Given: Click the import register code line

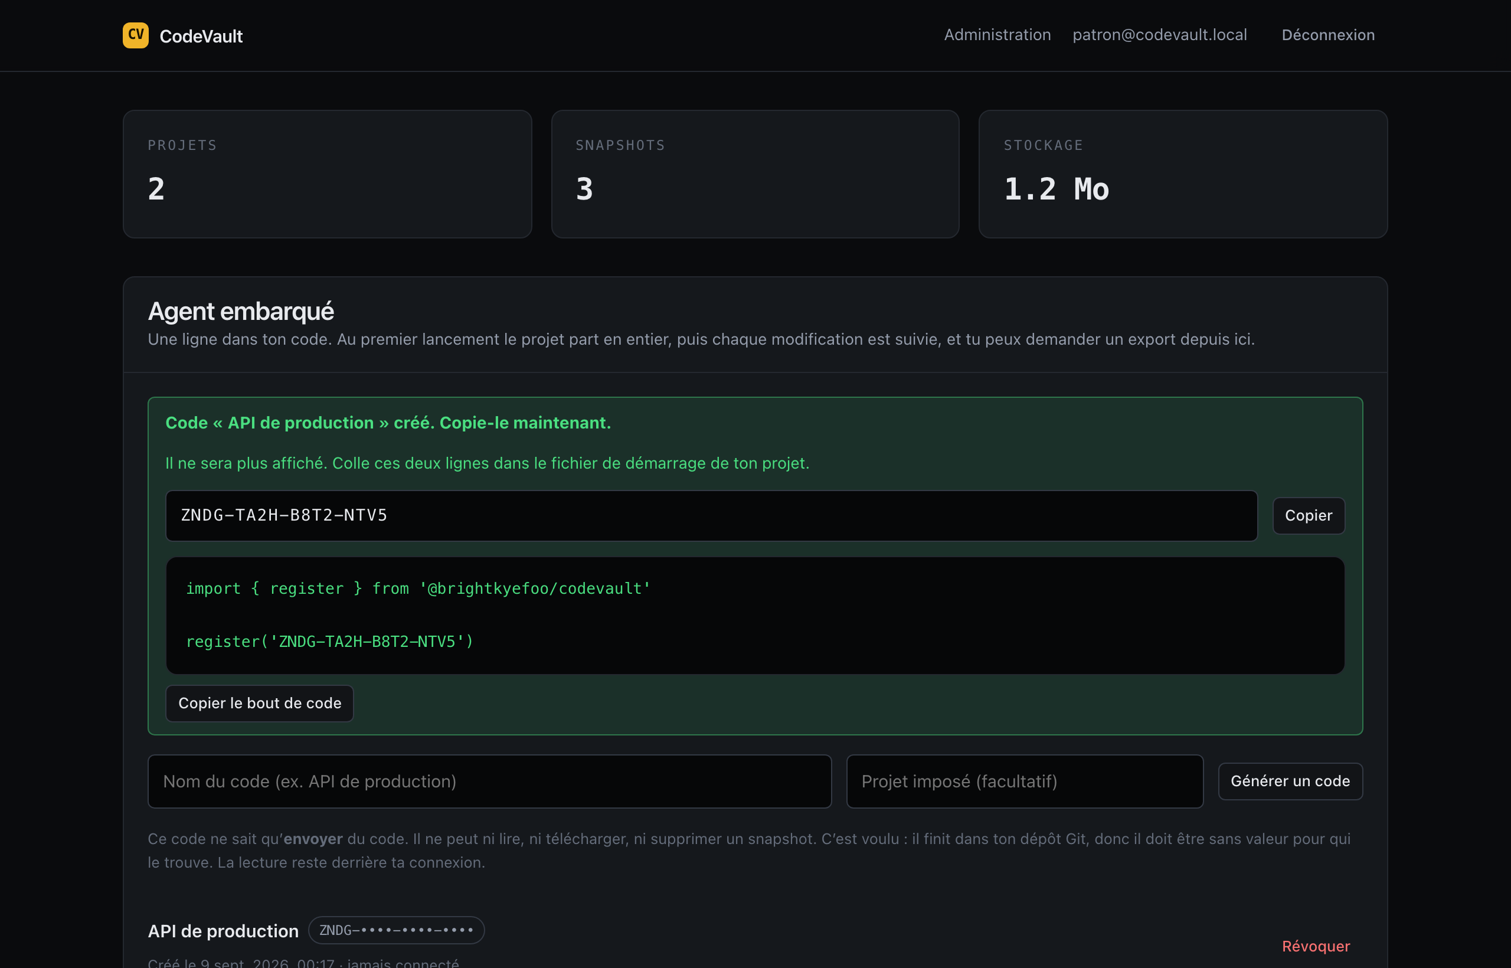Looking at the screenshot, I should (x=418, y=588).
